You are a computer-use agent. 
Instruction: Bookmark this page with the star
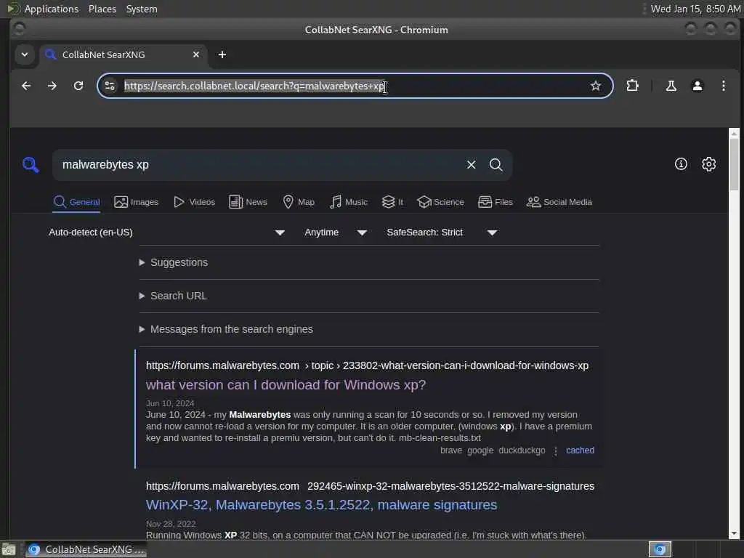[596, 86]
